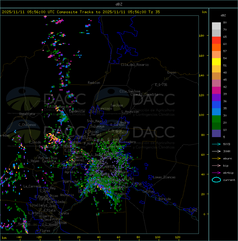Screen dimensions: 238x241
Task: Click the magenta eb+bip arrow in legend
Action: 216,173
